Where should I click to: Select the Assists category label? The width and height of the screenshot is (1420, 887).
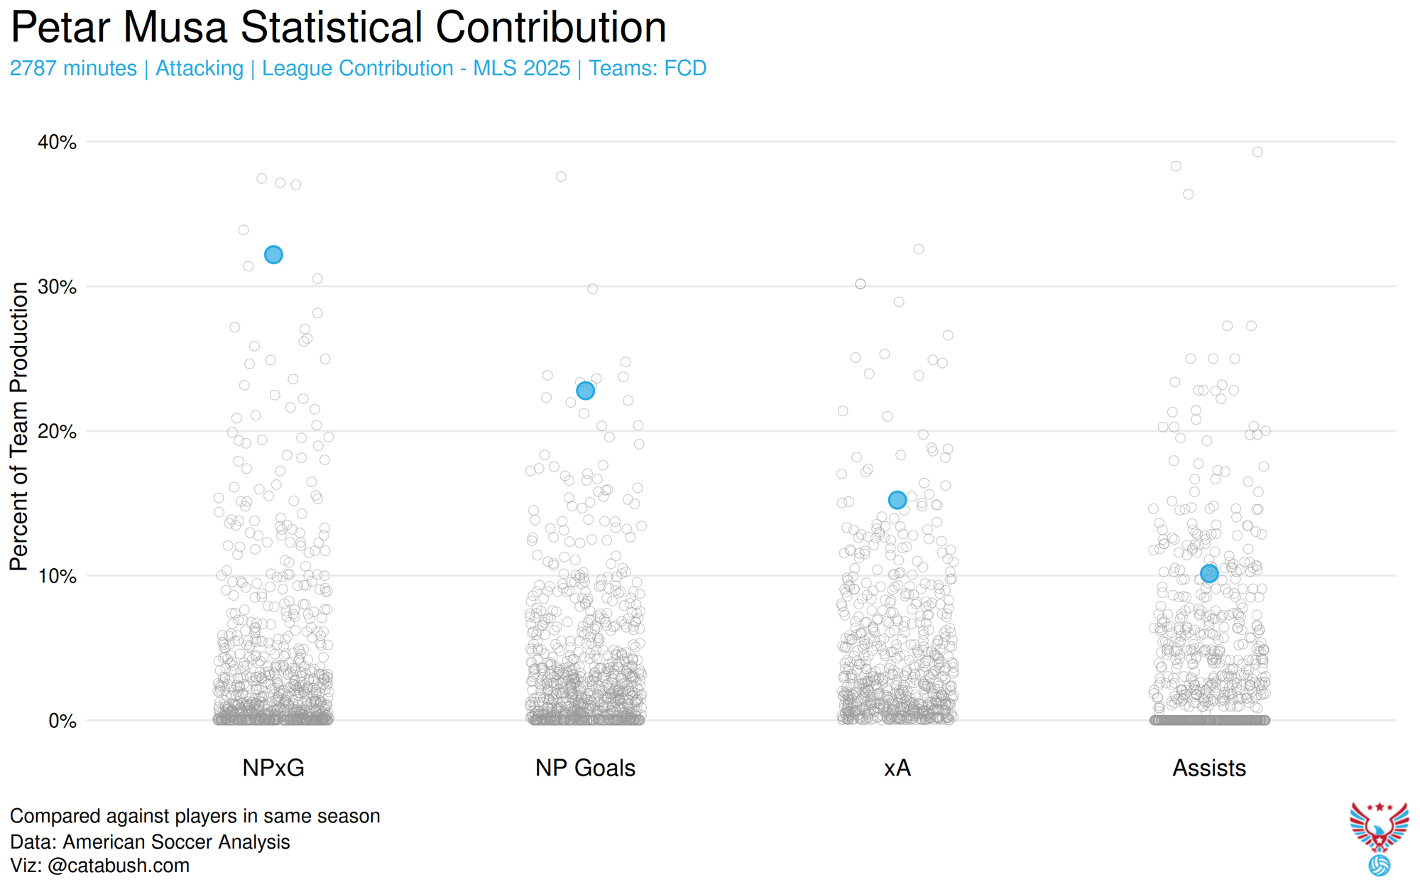coord(1209,768)
